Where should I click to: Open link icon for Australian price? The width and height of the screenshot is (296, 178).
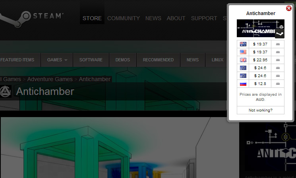278,44
